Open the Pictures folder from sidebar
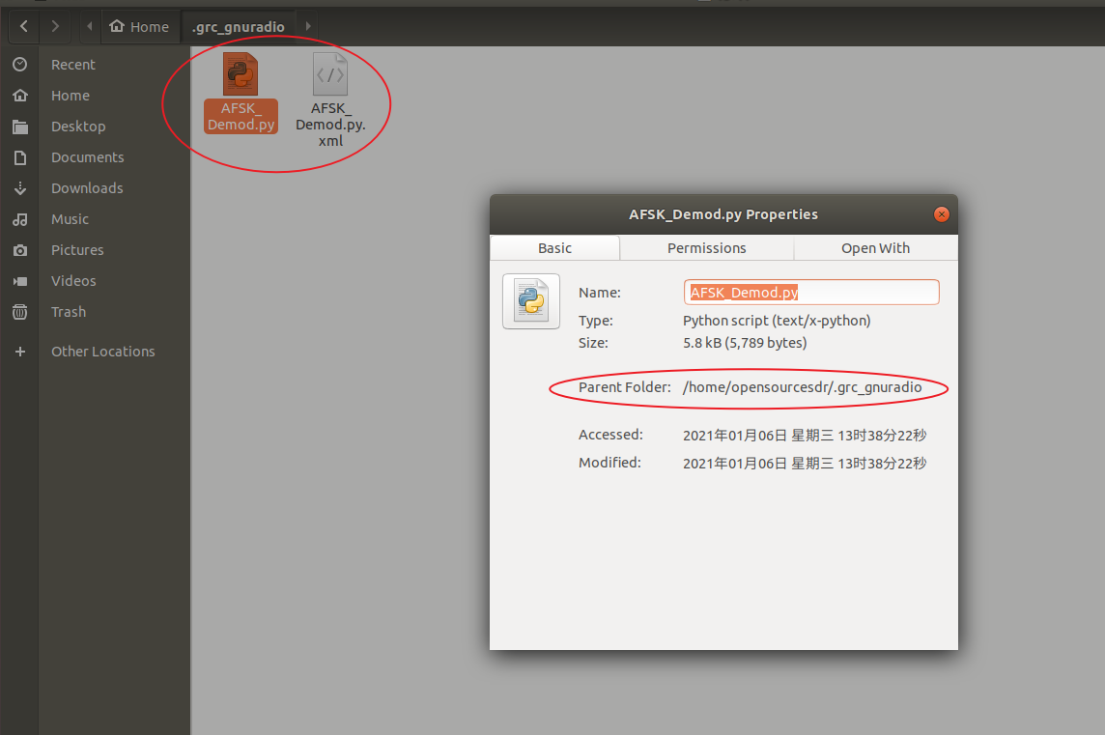 tap(78, 249)
